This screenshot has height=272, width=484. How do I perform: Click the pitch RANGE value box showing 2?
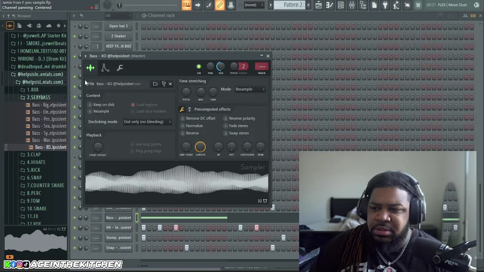243,67
